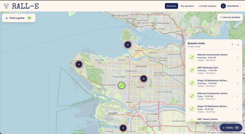Click racket icon of Hillcrest Today 12:00 AM chat
Image resolution: width=245 pixels, height=134 pixels.
(x=192, y=96)
